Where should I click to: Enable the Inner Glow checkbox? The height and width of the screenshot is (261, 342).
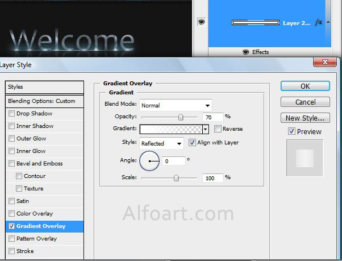click(x=11, y=151)
